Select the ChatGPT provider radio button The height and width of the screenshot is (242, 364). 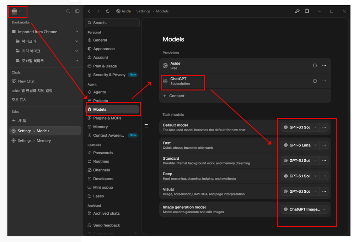315,81
